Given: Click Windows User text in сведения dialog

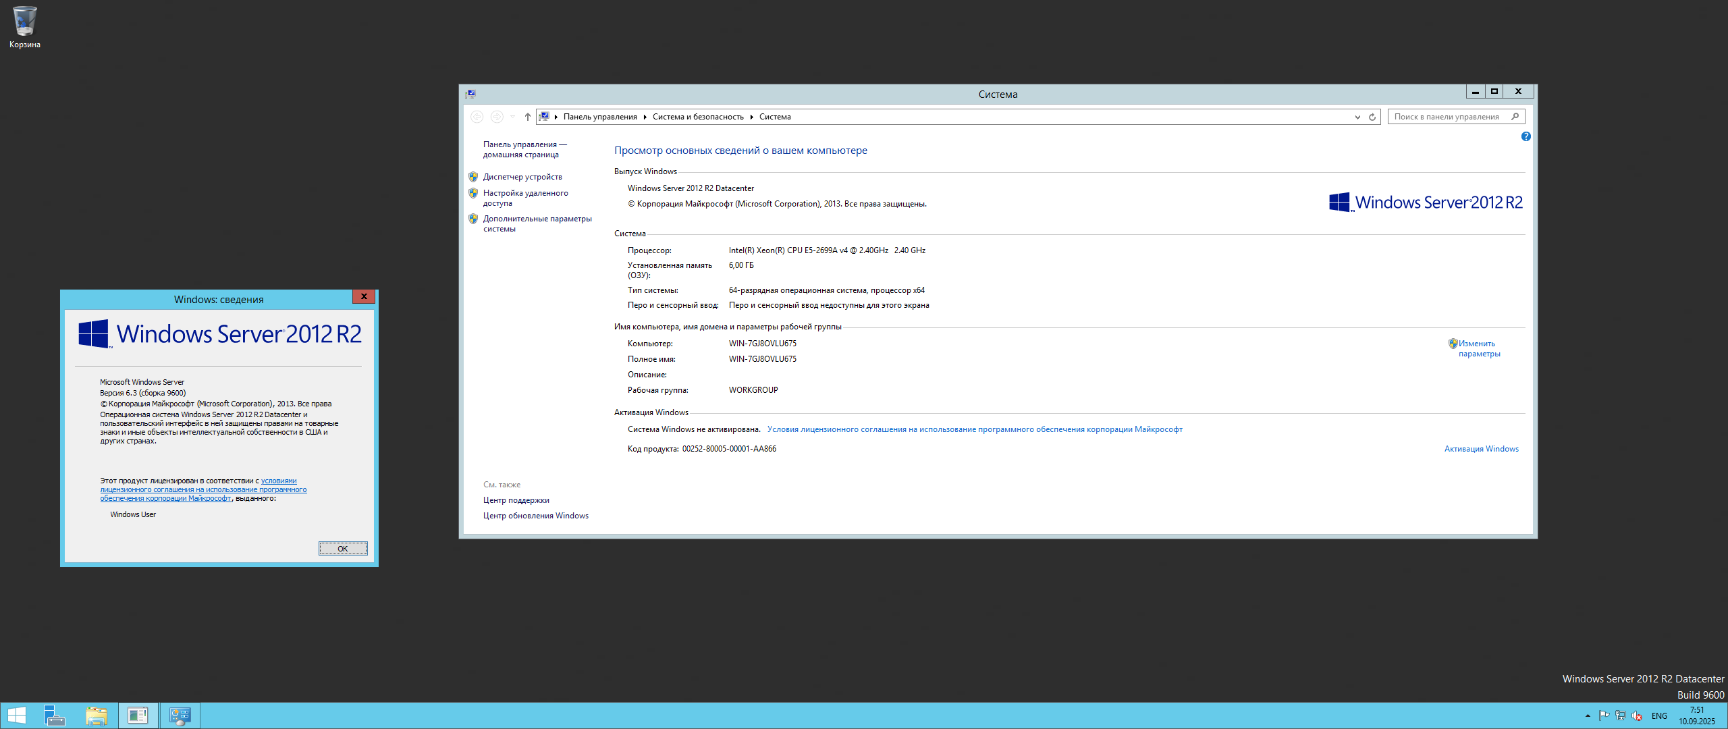Looking at the screenshot, I should [133, 514].
